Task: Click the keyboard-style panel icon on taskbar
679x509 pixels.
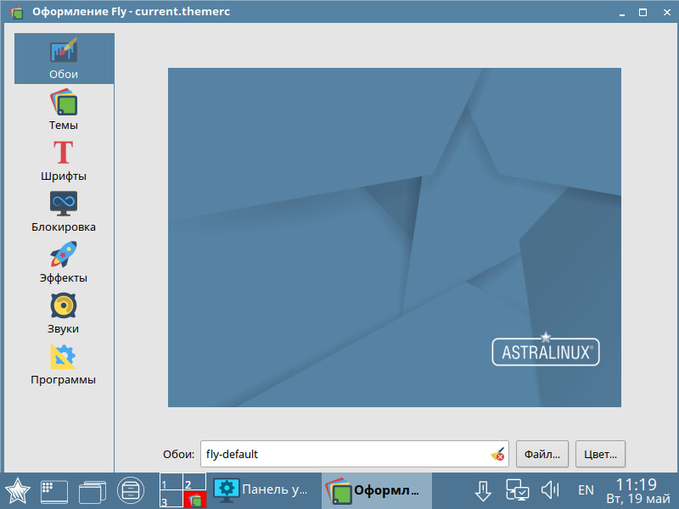Action: click(54, 491)
